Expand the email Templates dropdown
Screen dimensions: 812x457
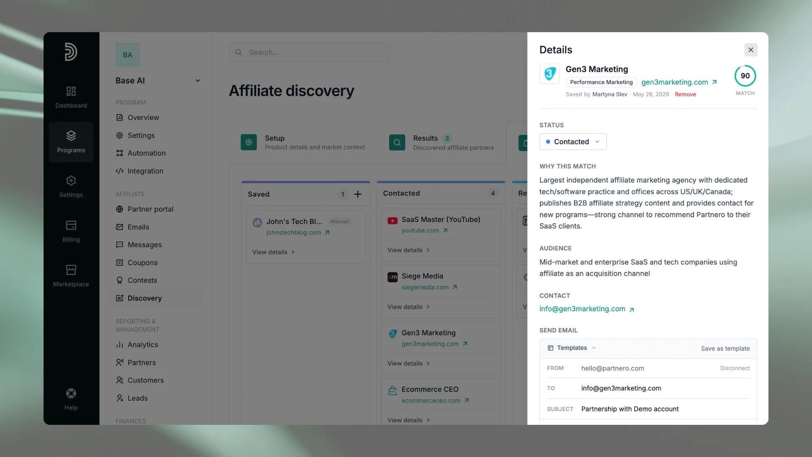pos(571,348)
